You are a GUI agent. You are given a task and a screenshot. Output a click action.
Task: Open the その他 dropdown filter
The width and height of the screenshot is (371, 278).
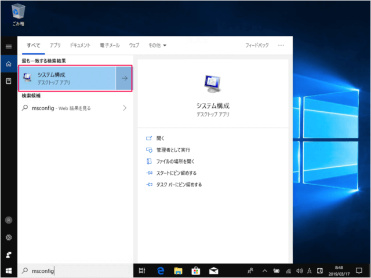[x=157, y=45]
